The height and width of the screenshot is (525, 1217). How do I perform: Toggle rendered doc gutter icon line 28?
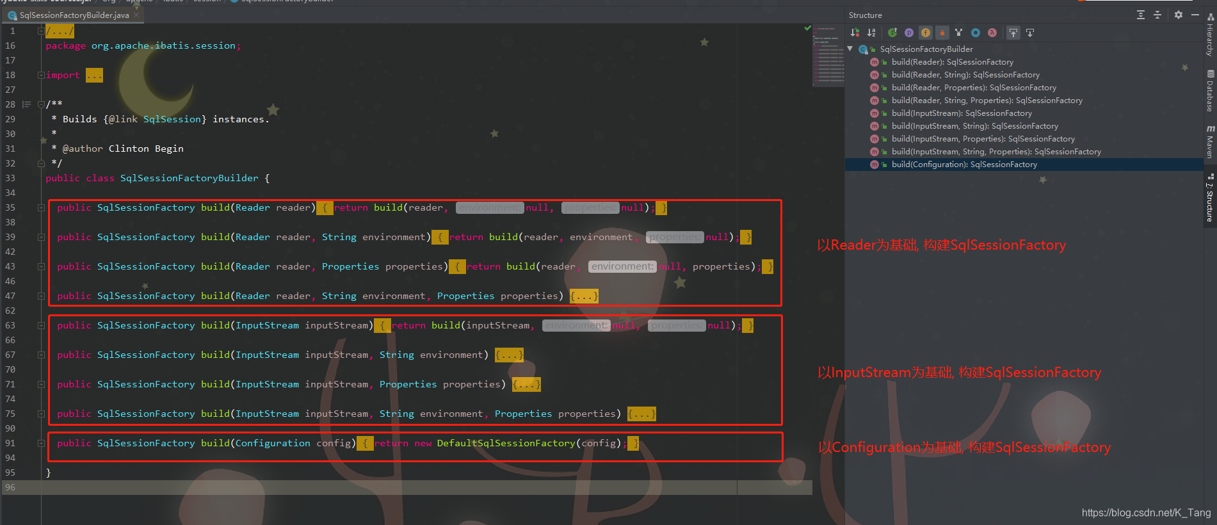26,104
